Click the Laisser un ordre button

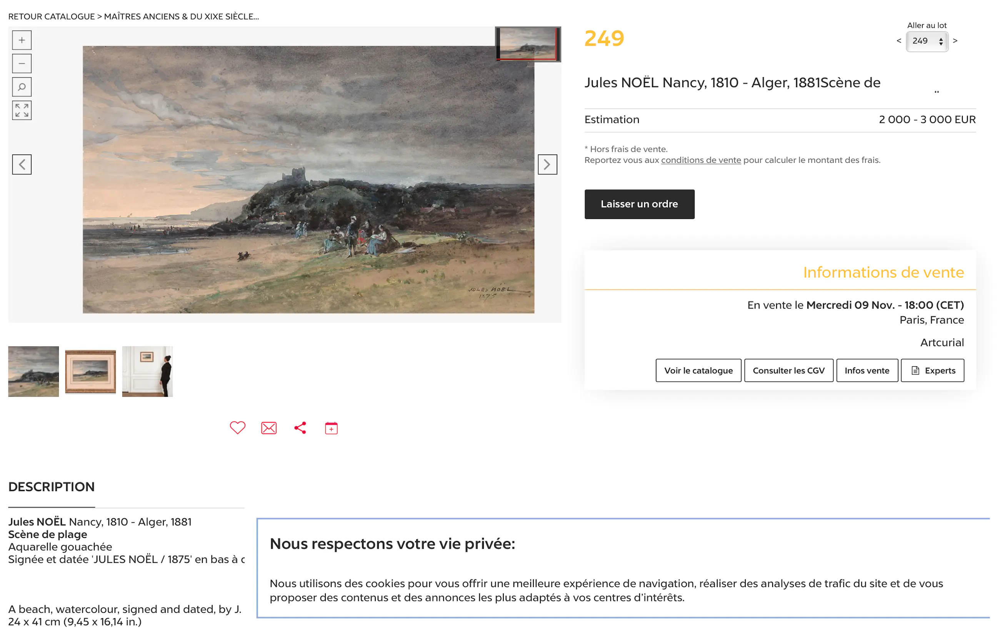[639, 204]
